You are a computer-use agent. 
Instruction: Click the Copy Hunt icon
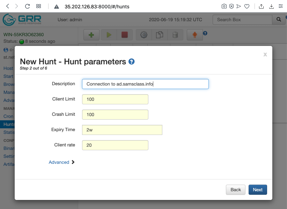[x=160, y=35]
